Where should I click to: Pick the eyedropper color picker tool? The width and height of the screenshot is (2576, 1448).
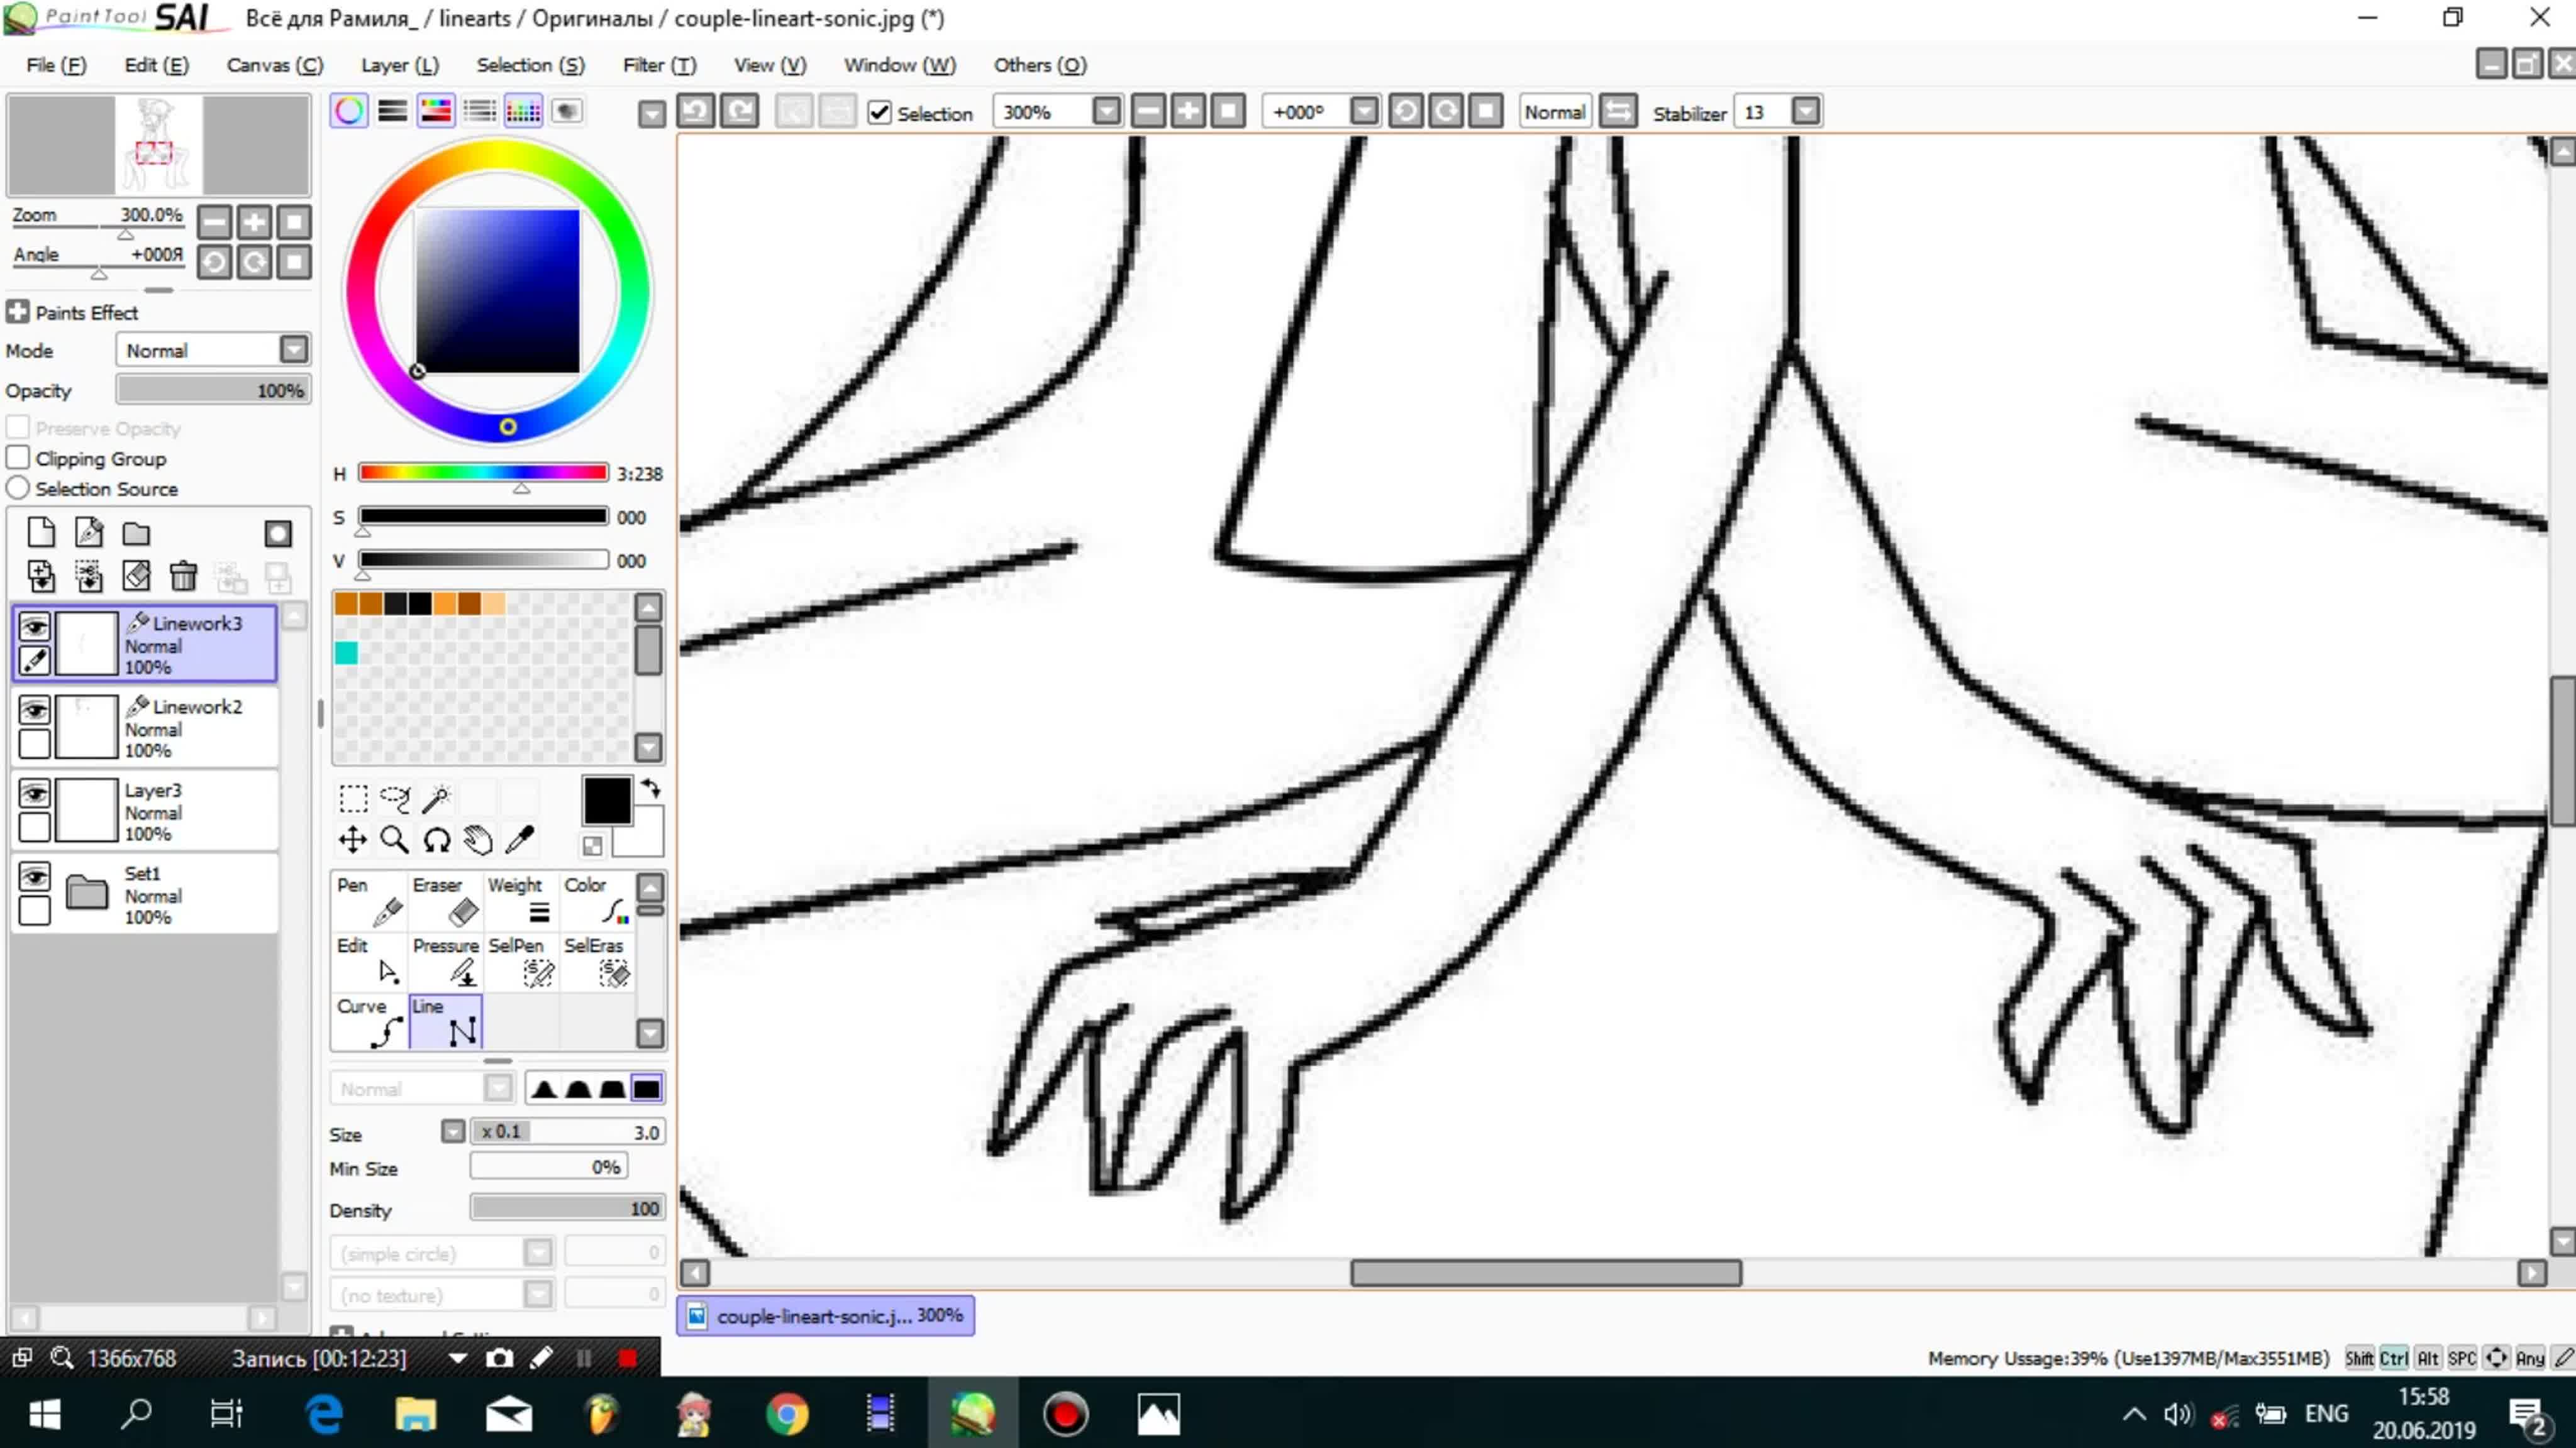tap(520, 840)
